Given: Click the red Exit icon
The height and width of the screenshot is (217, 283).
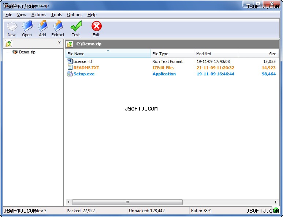Looking at the screenshot, I should (x=97, y=26).
